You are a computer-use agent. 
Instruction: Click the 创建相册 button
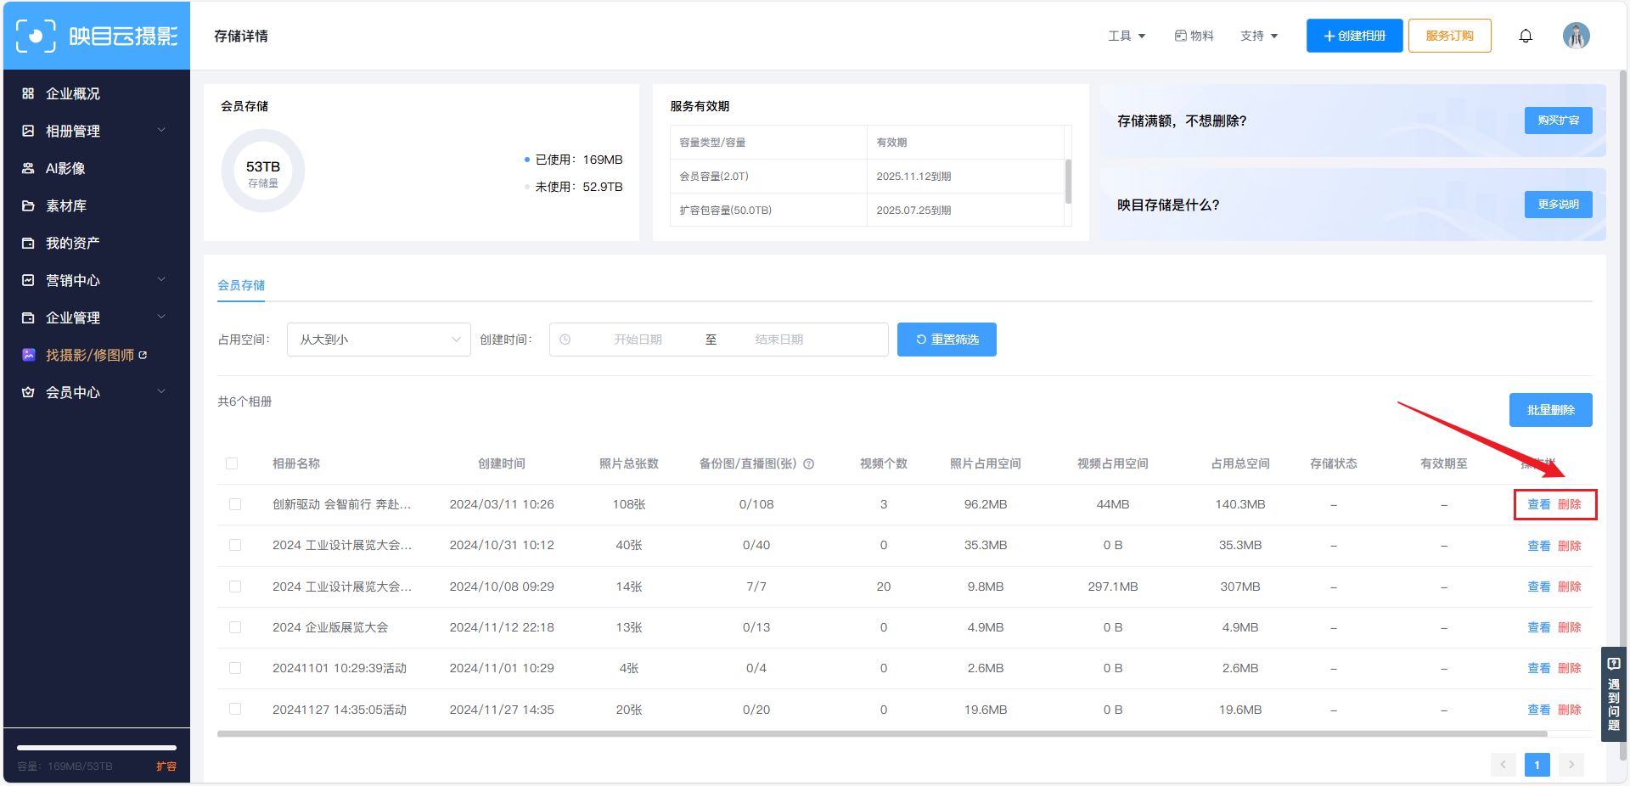coord(1354,36)
